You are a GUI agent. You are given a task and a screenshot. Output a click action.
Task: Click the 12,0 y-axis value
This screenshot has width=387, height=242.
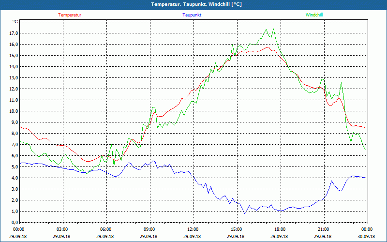pos(14,89)
